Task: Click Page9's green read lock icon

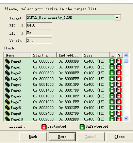Action: [x=112, y=113]
